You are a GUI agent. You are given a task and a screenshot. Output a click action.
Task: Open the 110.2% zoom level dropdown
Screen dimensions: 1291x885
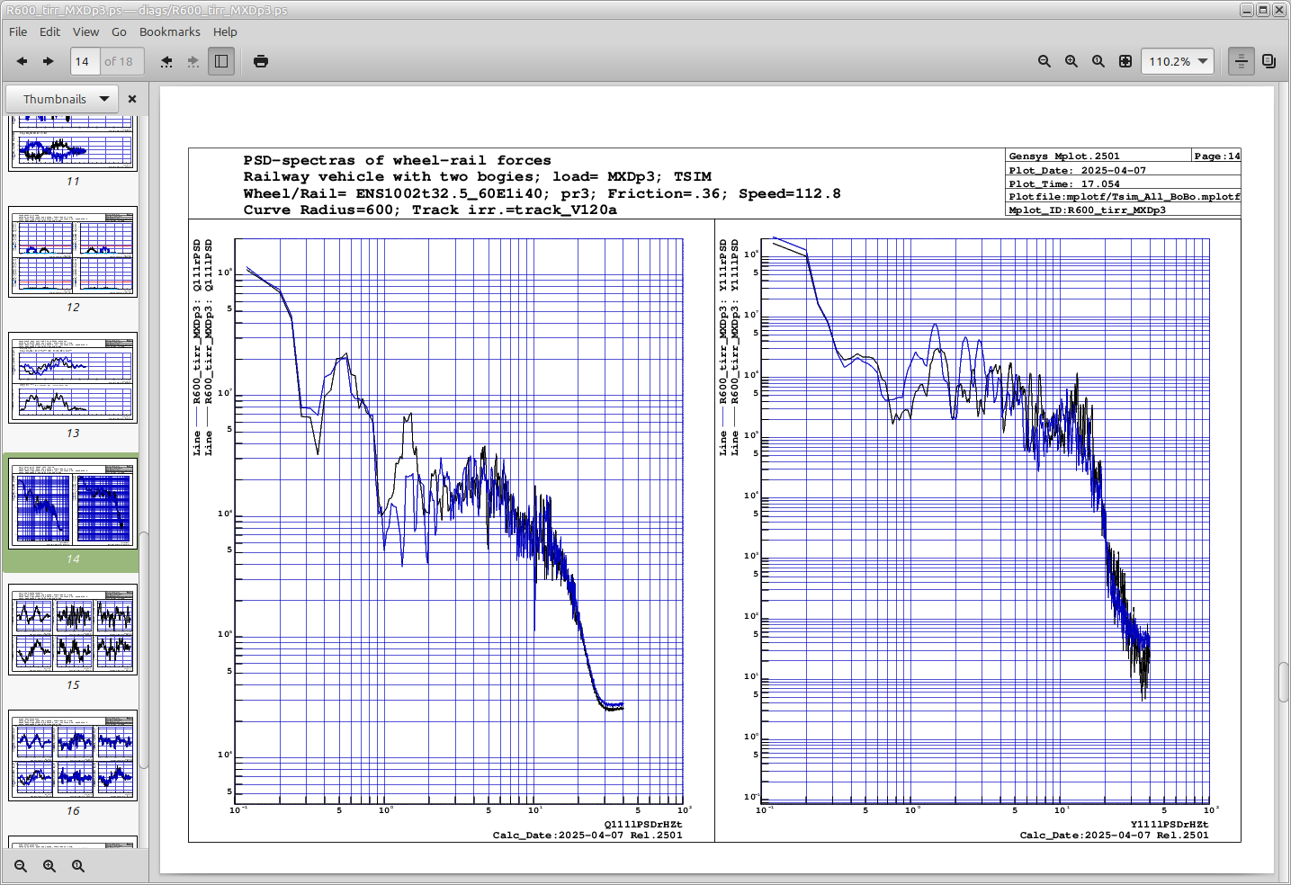tap(1178, 61)
